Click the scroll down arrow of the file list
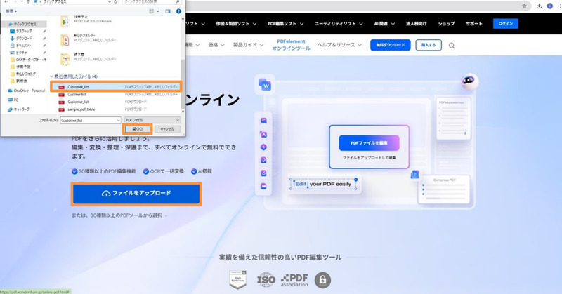The width and height of the screenshot is (562, 294). point(183,112)
